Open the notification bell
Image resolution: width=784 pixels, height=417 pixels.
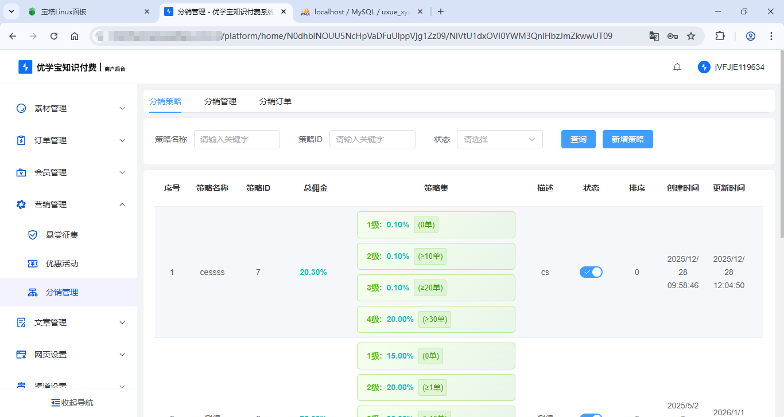[x=677, y=66]
